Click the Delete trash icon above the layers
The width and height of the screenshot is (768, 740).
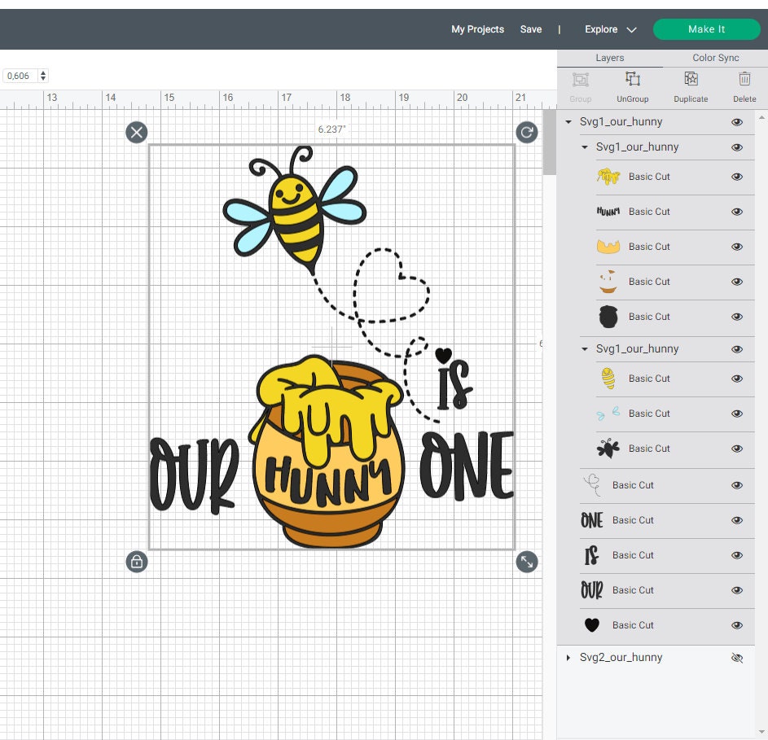[x=744, y=85]
